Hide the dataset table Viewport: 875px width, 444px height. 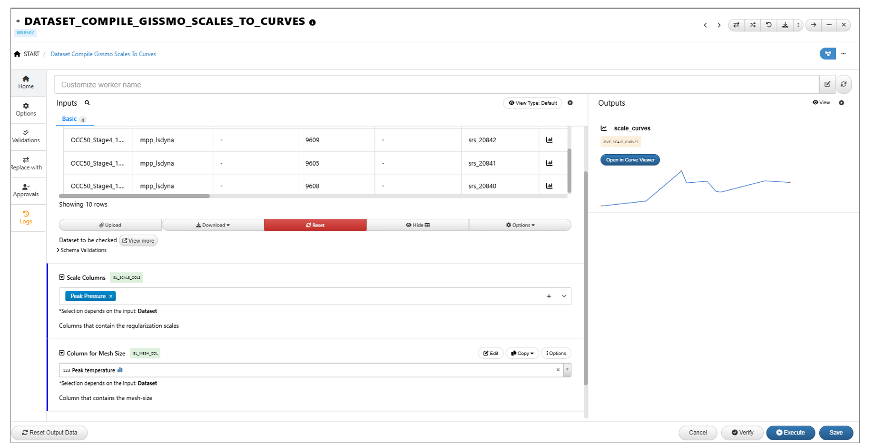tap(417, 225)
